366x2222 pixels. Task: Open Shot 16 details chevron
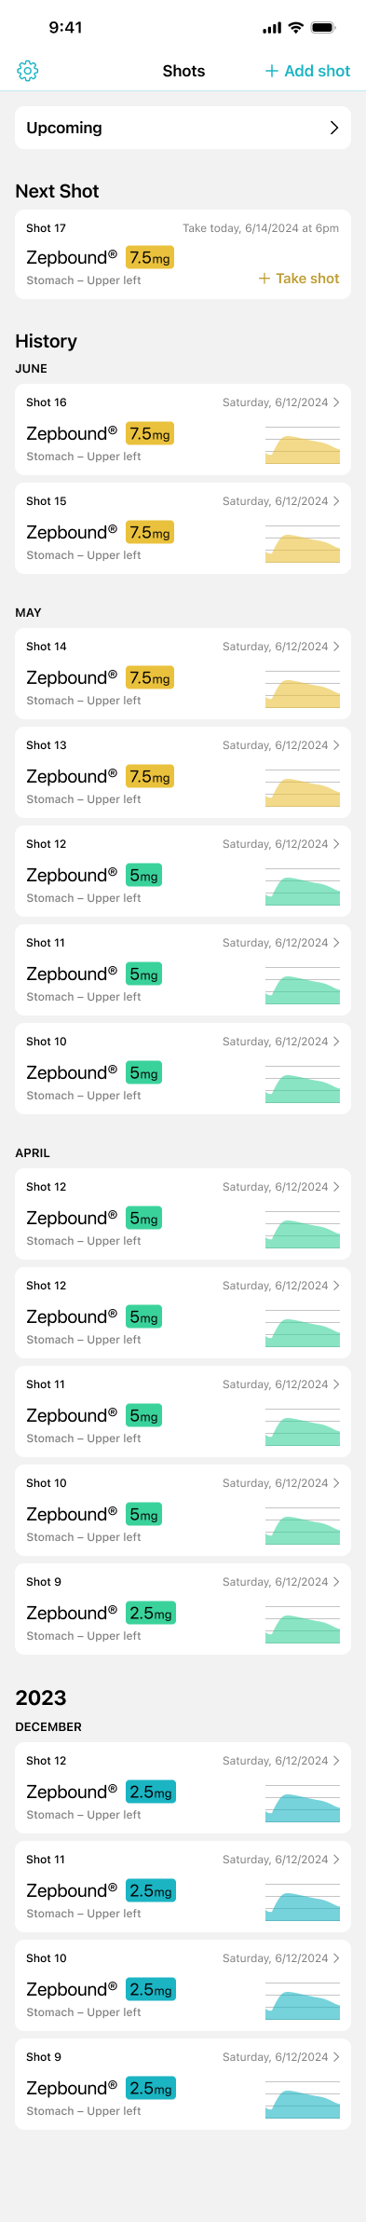(x=336, y=402)
